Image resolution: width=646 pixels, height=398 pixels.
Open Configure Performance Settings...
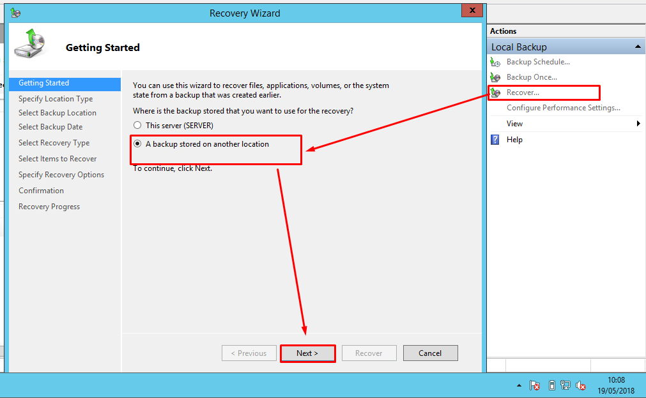point(563,108)
